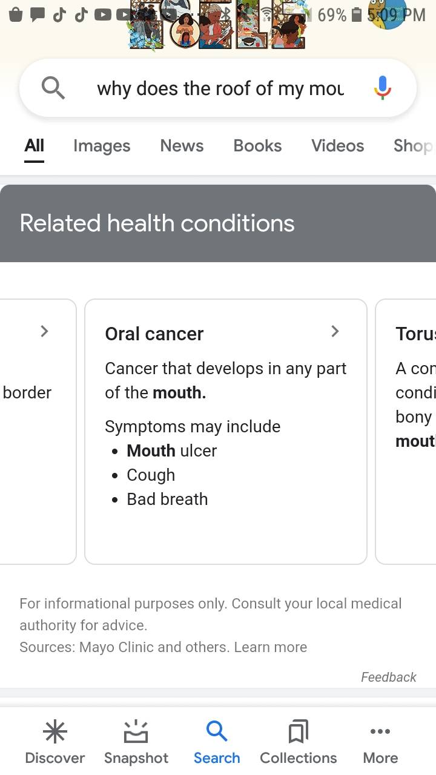Switch to the Videos search tab

337,146
